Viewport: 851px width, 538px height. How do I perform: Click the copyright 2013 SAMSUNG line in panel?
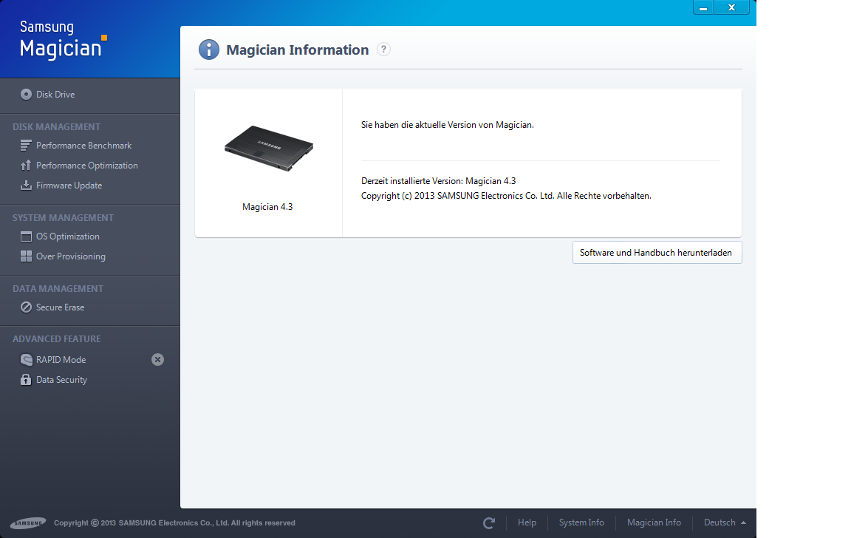pyautogui.click(x=506, y=195)
